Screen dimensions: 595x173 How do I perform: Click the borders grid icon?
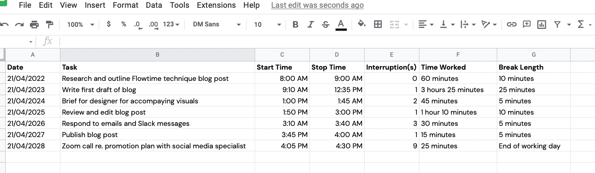[x=378, y=25]
